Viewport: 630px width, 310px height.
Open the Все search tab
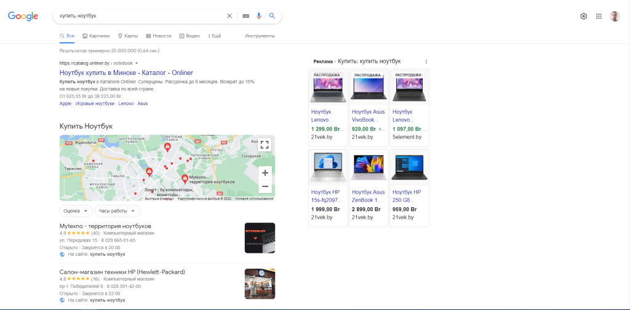click(x=67, y=36)
